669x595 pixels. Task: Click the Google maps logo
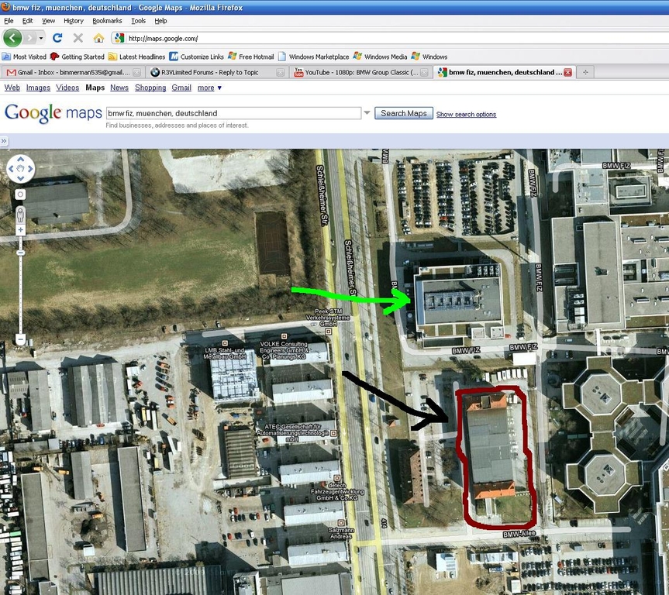tap(53, 113)
